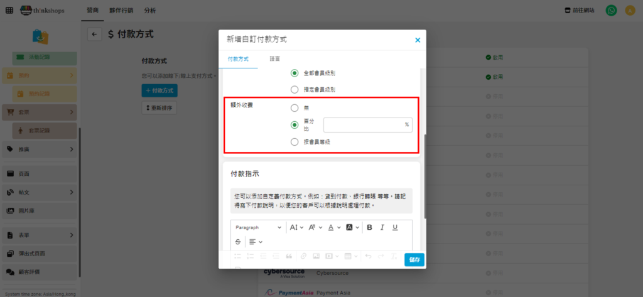Image resolution: width=643 pixels, height=297 pixels.
Task: Click the percentage input field
Action: click(x=363, y=124)
